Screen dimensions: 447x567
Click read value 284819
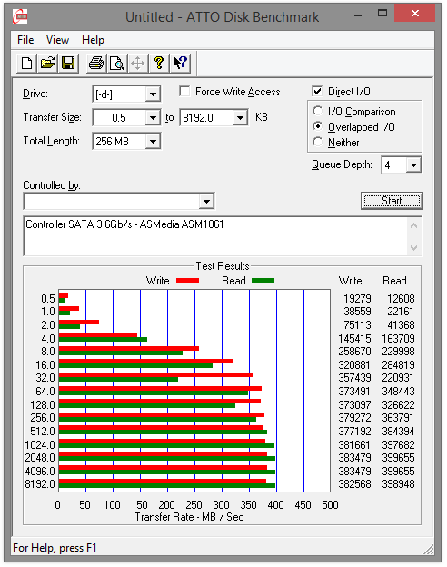[399, 365]
